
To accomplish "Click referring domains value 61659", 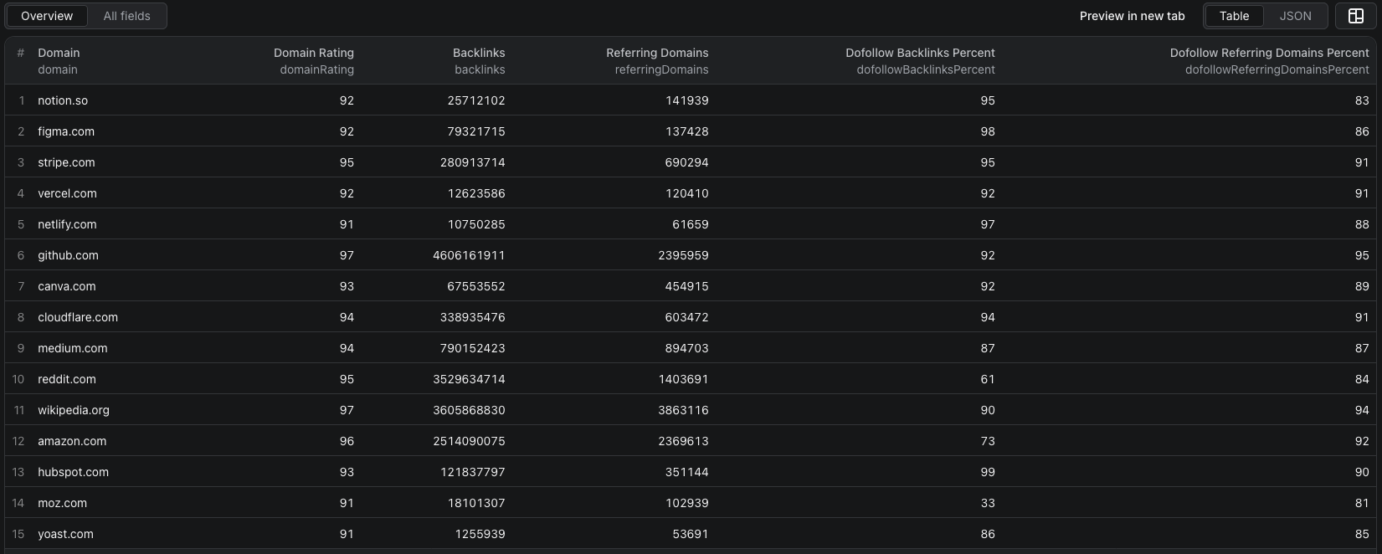I will (691, 224).
